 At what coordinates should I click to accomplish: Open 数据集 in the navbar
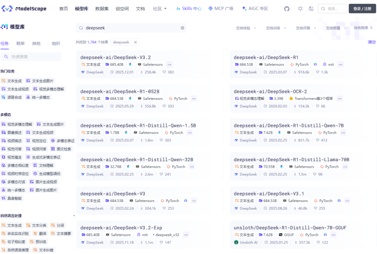point(102,9)
